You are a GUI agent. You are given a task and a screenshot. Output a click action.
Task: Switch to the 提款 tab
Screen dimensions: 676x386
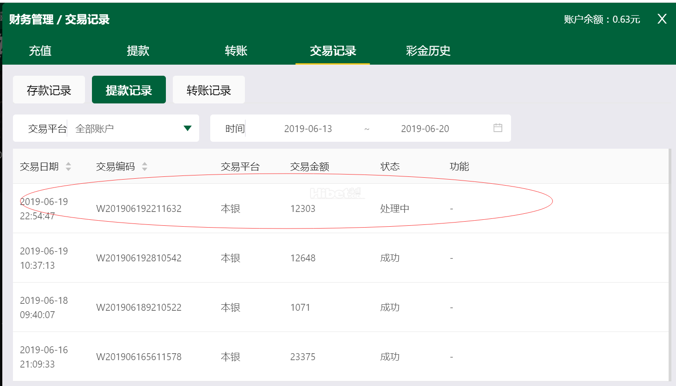(138, 51)
